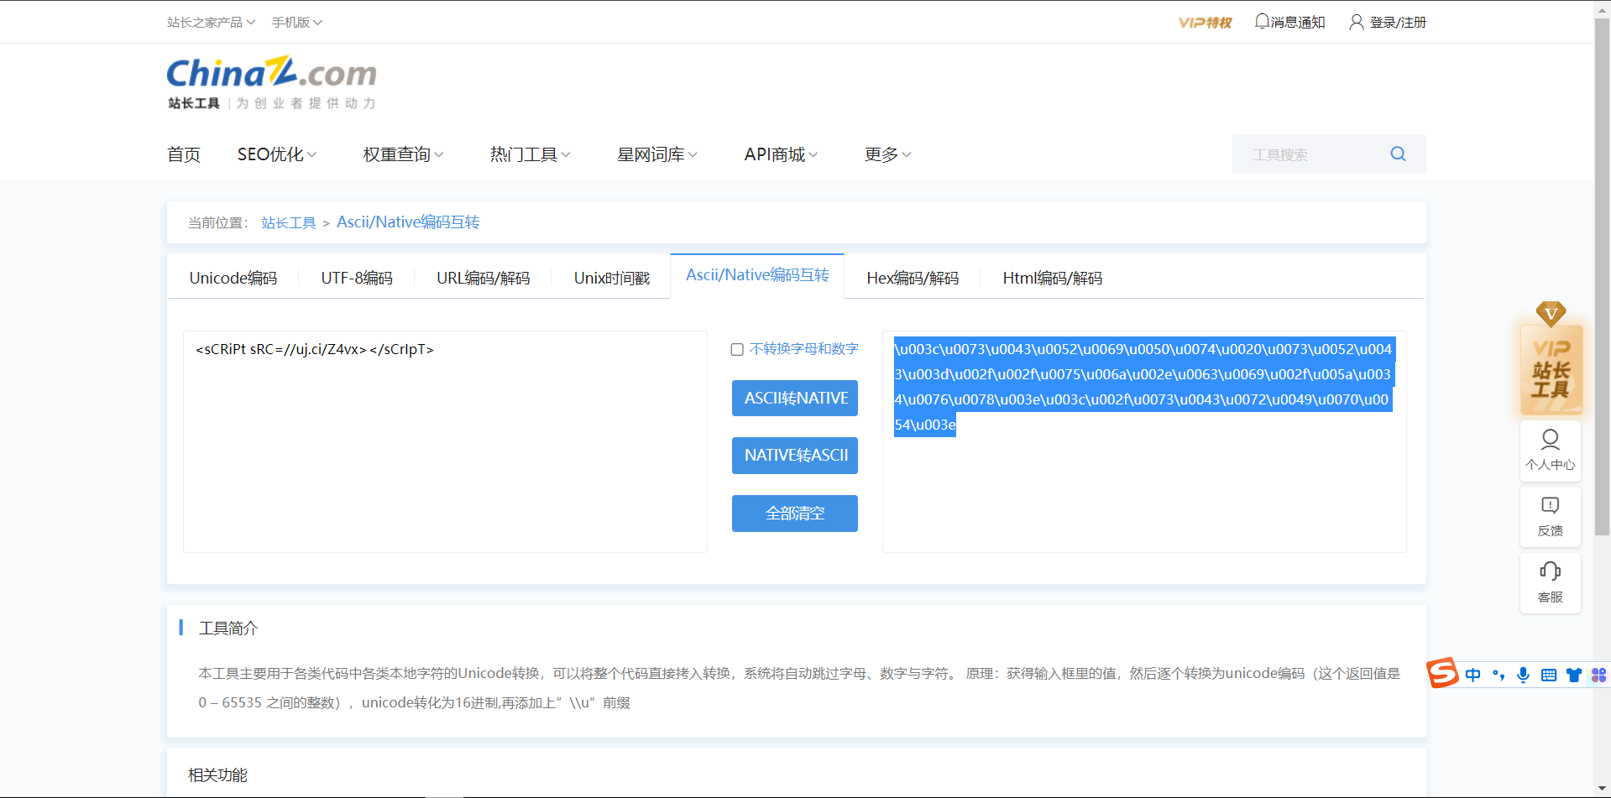Switch to the URL编码/解码 tab
Screen dimensions: 1611x798
pyautogui.click(x=484, y=278)
